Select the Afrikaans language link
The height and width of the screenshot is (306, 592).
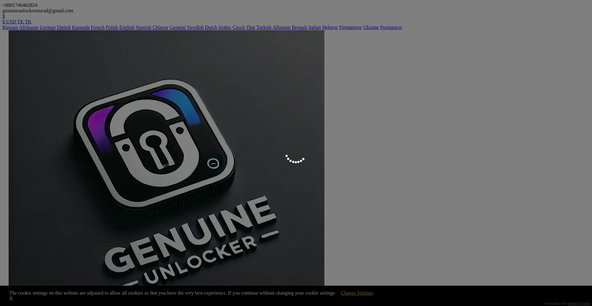coord(29,27)
